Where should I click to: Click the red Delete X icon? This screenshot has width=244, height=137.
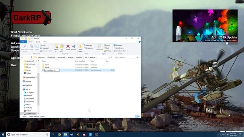tap(68, 46)
